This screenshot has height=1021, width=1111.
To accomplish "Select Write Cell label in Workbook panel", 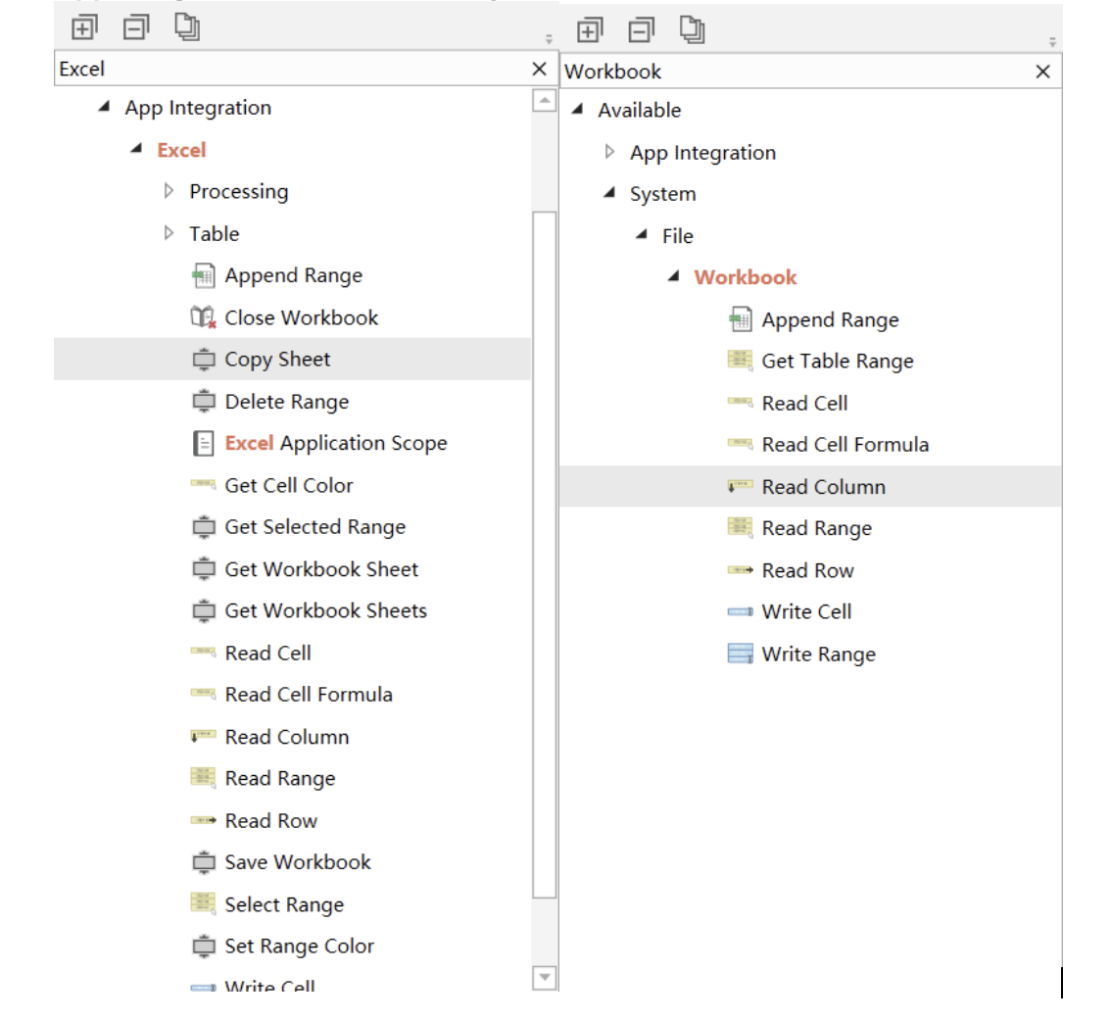I will tap(806, 611).
